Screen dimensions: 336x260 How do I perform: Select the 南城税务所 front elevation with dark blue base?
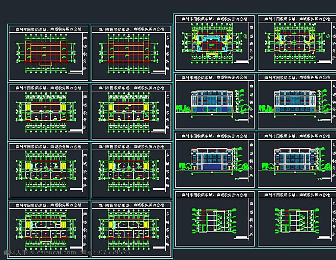click(x=215, y=102)
